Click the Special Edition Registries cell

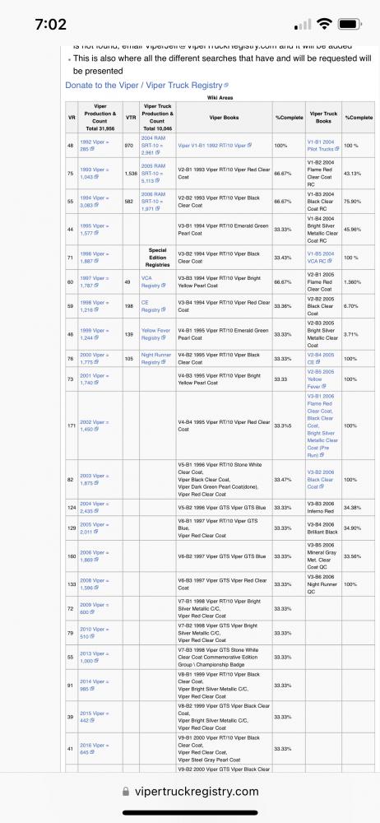click(x=157, y=257)
